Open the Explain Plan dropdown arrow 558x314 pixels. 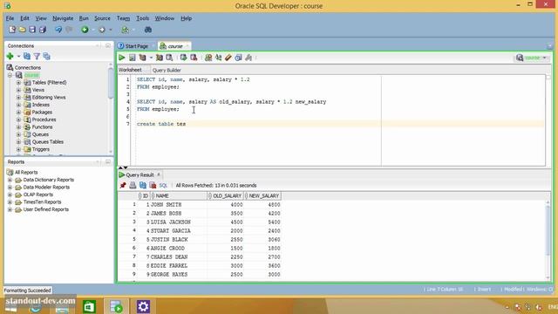pyautogui.click(x=151, y=58)
